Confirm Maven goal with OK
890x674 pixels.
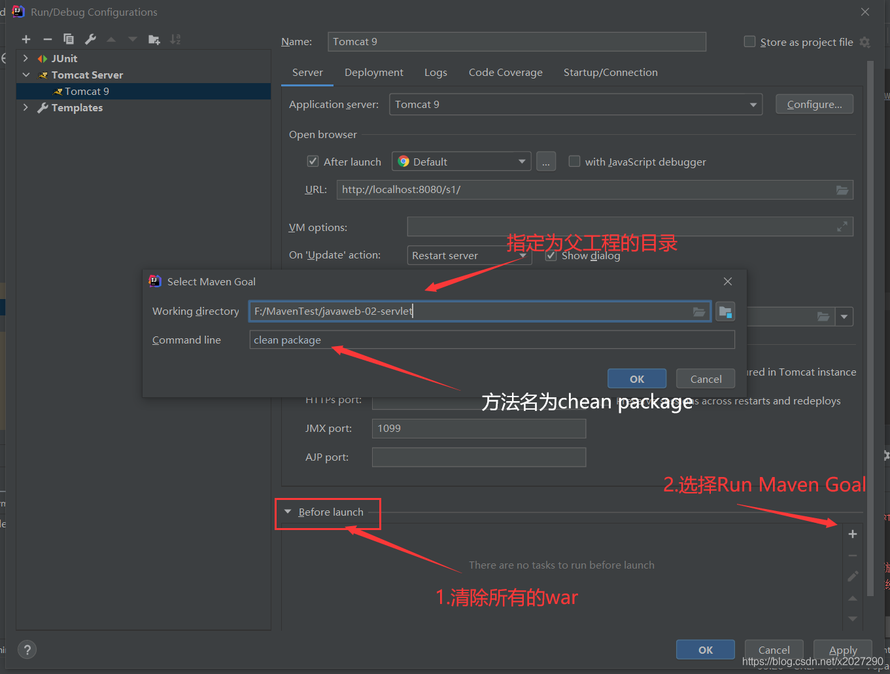point(637,379)
